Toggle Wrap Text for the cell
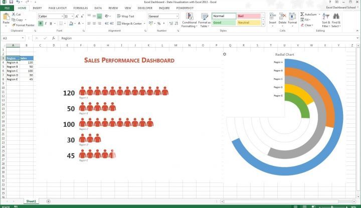 click(125, 17)
